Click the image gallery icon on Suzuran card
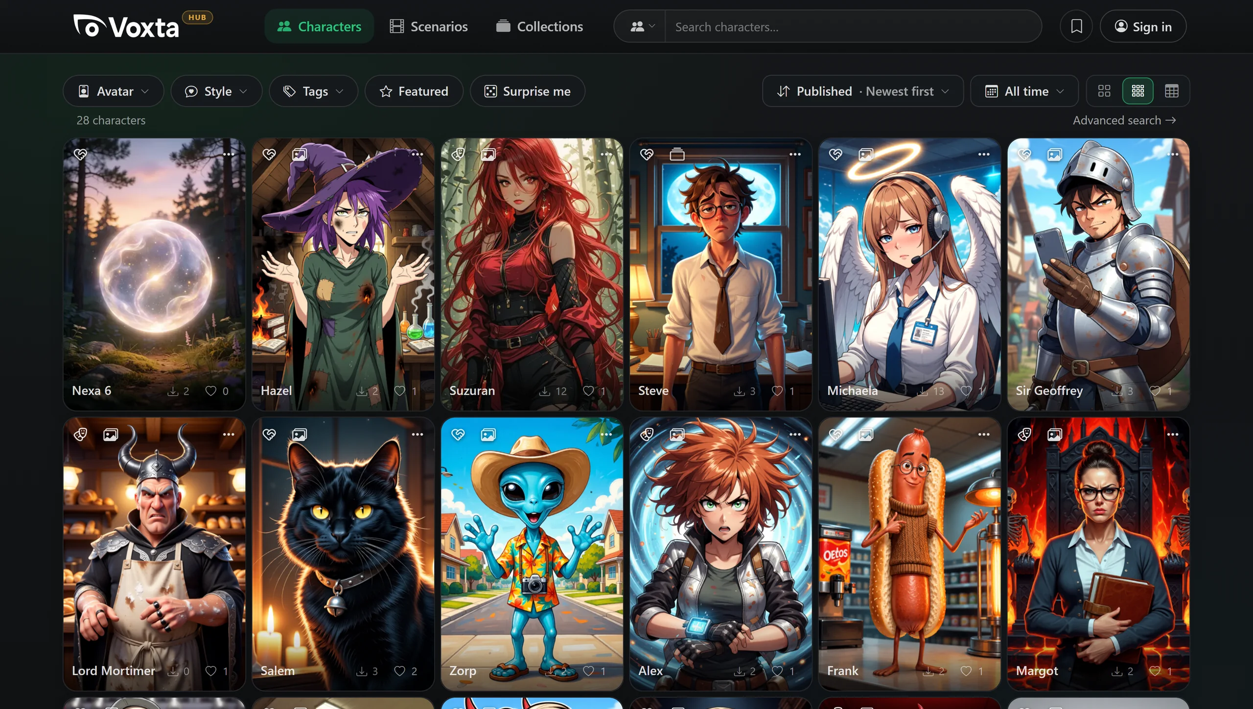 pos(488,155)
